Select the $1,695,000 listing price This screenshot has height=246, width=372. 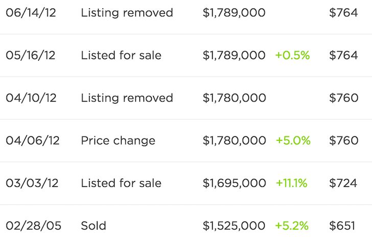(235, 183)
